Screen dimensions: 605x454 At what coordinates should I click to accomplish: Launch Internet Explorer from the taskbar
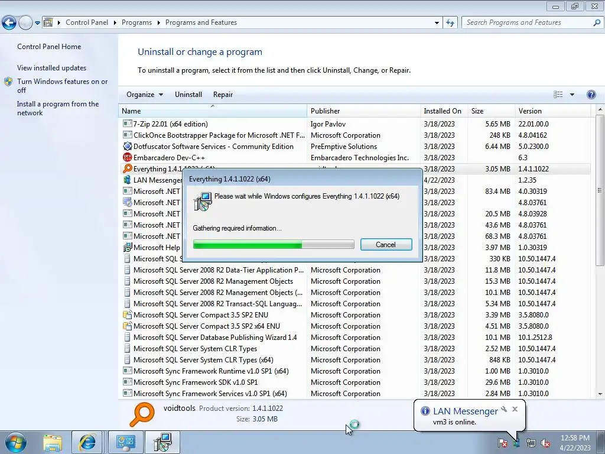[x=87, y=442]
